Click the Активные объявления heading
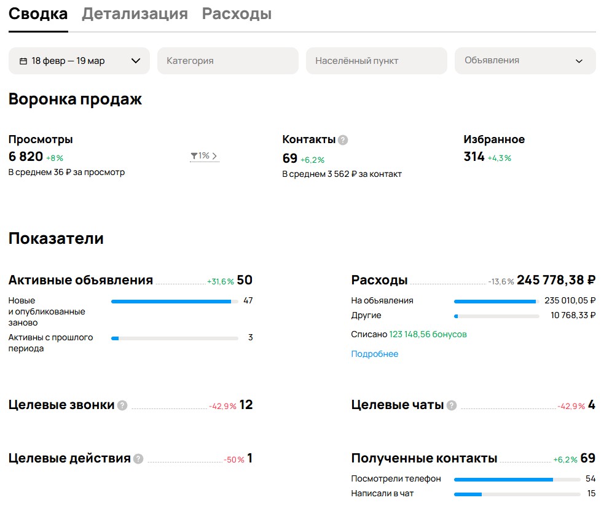This screenshot has height=511, width=612. click(80, 280)
